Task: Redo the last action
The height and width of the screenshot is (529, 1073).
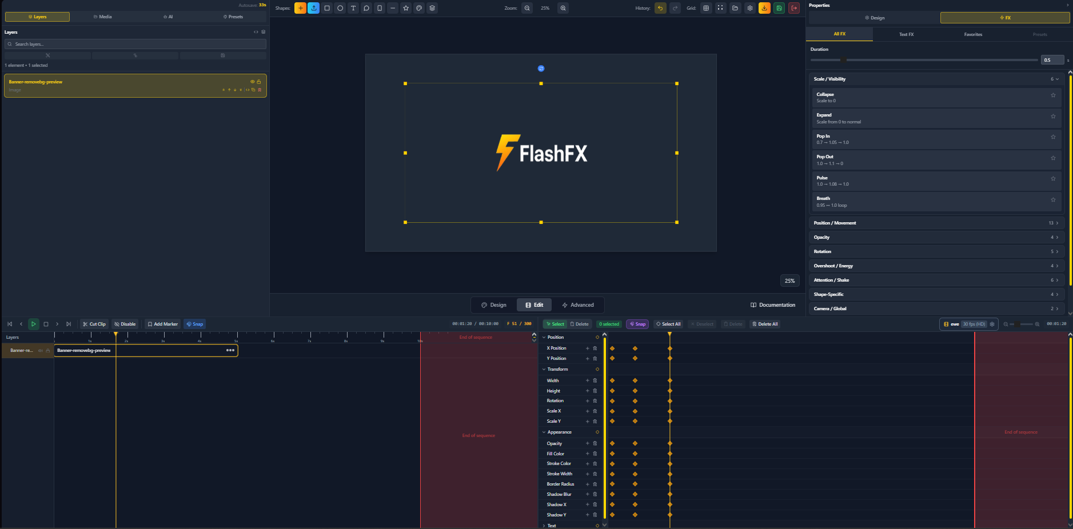Action: (x=675, y=8)
